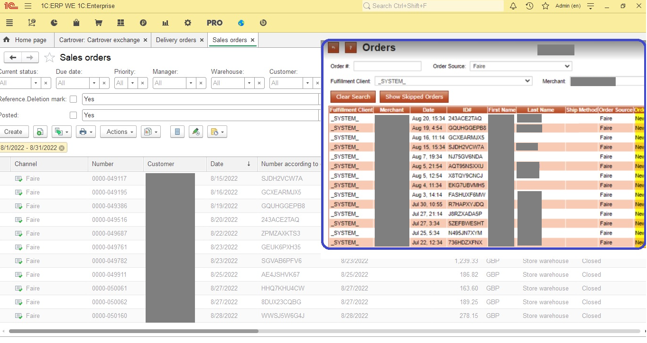Open the gear administration section icon
Image resolution: width=647 pixels, height=343 pixels.
(x=188, y=23)
